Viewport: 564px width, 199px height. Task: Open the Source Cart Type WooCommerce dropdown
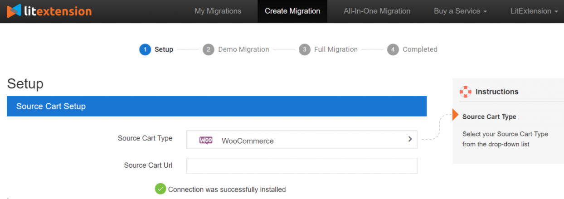coord(301,140)
